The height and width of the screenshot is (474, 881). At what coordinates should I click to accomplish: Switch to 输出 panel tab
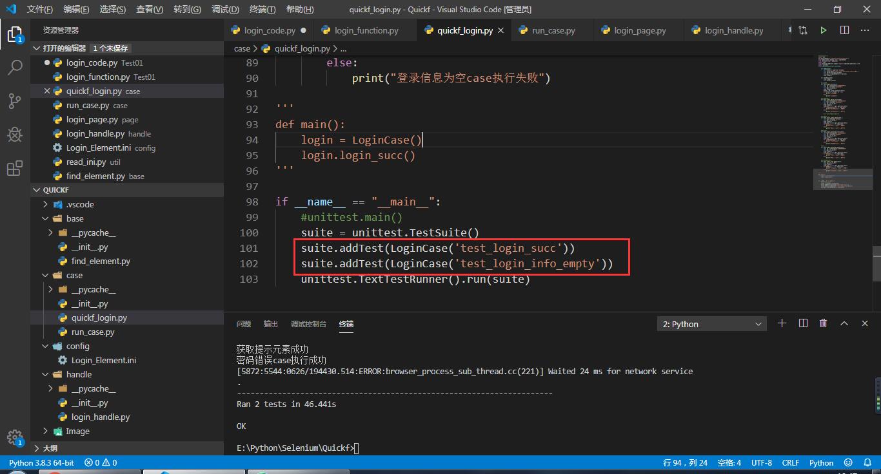pyautogui.click(x=271, y=324)
